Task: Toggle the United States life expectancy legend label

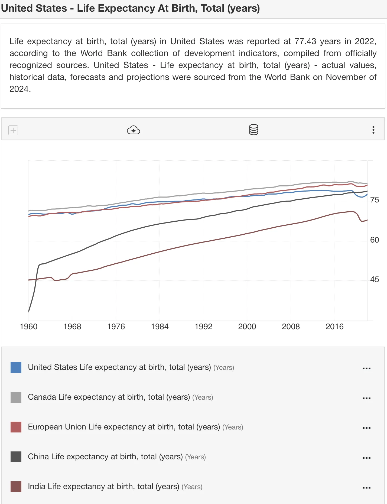Action: pyautogui.click(x=119, y=367)
